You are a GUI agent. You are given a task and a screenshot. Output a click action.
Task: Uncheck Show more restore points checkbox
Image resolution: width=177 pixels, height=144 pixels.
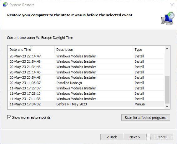tap(9, 117)
